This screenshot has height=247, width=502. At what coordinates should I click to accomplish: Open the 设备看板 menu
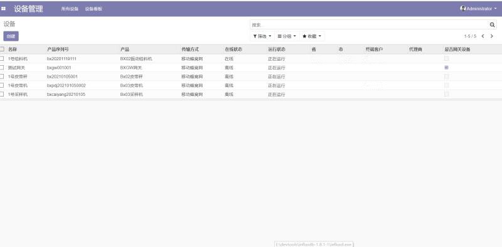[93, 9]
